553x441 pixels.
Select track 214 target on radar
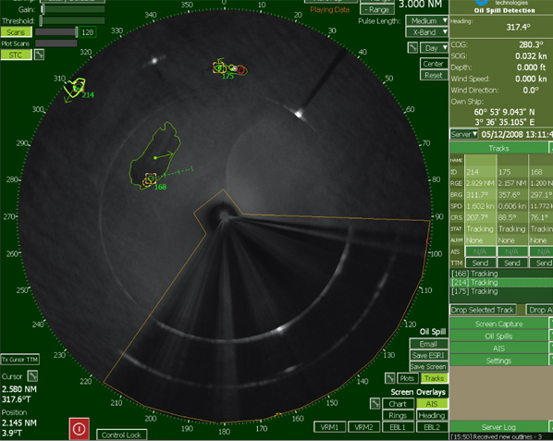point(79,86)
